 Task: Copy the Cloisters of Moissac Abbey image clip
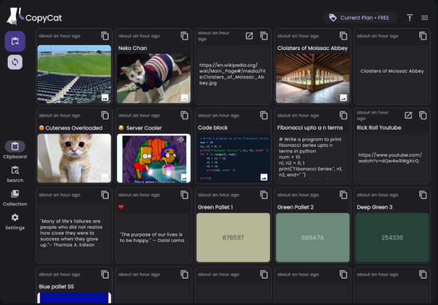tap(343, 36)
